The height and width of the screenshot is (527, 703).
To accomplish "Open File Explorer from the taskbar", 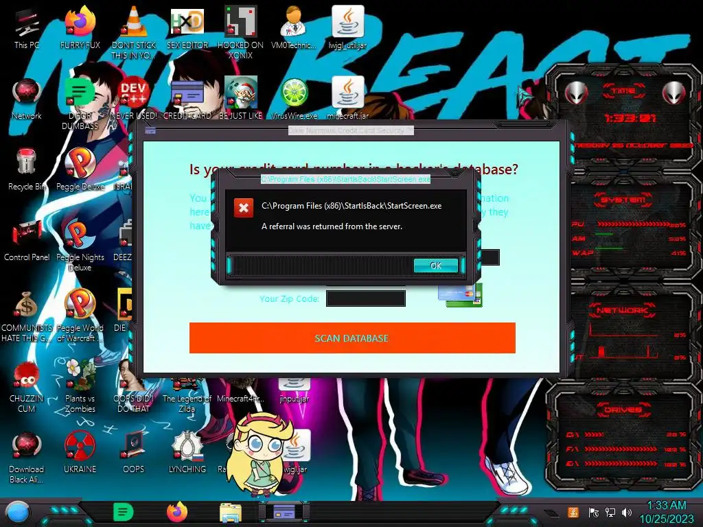I will click(231, 513).
